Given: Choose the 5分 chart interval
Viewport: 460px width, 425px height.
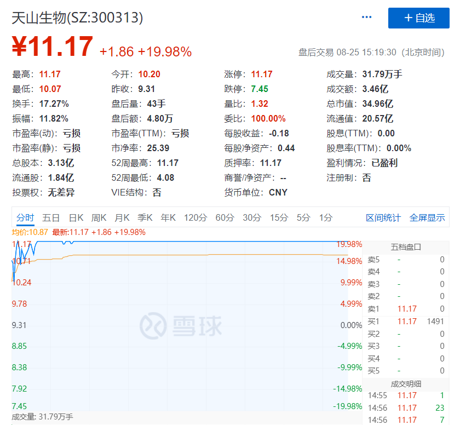Looking at the screenshot, I should tap(303, 217).
